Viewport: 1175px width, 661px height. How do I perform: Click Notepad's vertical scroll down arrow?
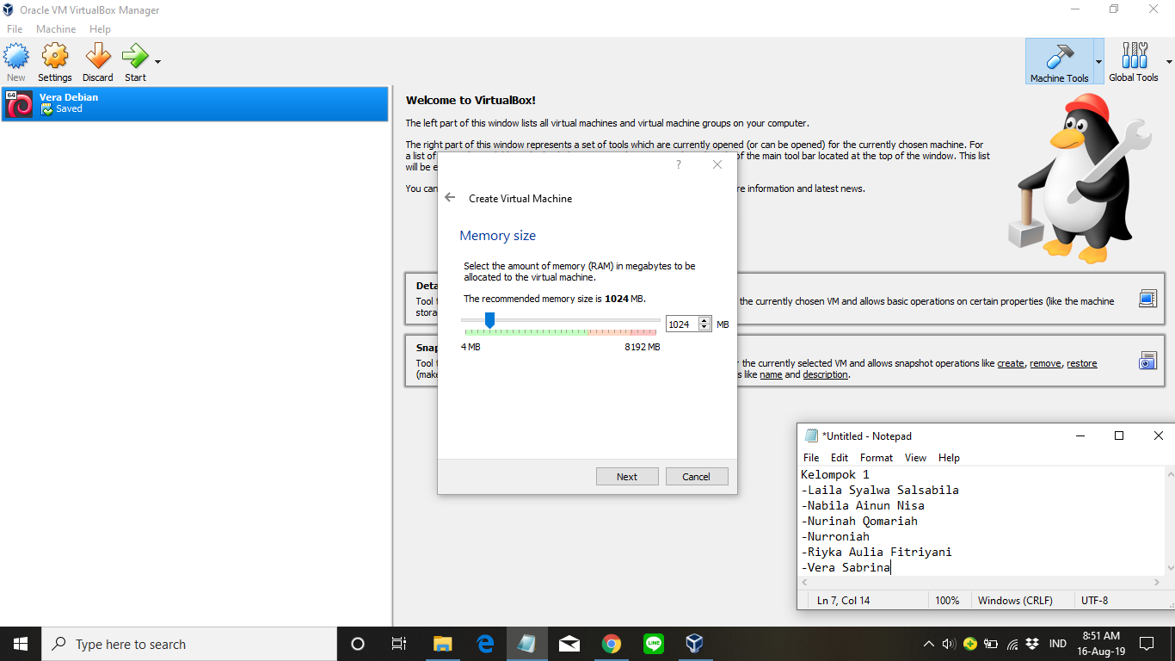[x=1170, y=568]
